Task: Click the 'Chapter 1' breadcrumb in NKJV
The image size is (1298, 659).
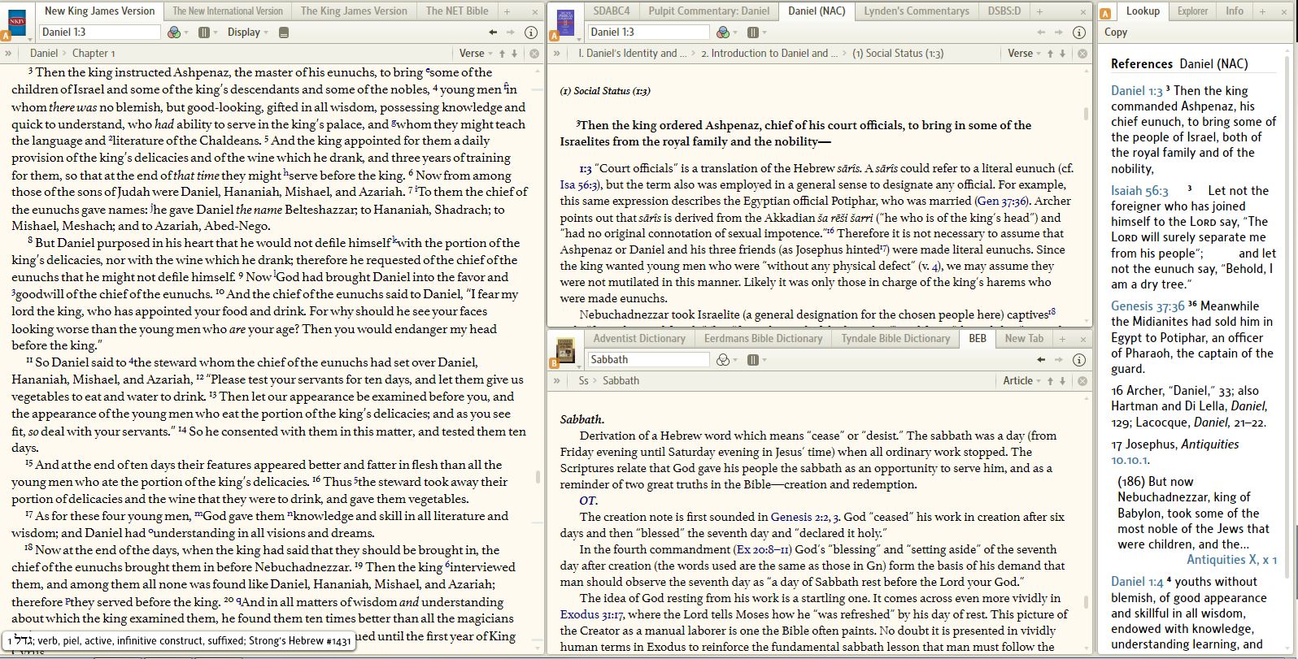Action: point(94,54)
